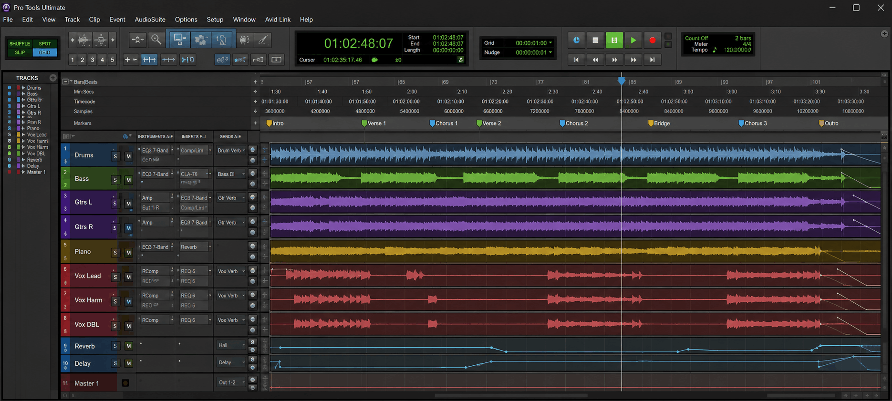The image size is (892, 401).
Task: Select the Pencil tool
Action: tap(263, 40)
